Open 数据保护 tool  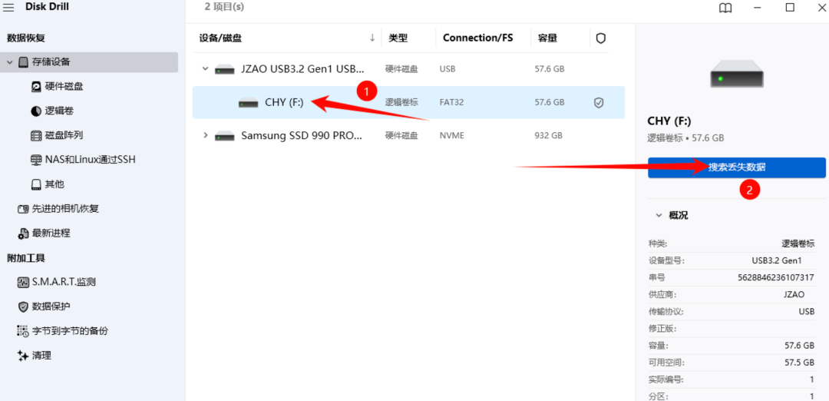51,307
